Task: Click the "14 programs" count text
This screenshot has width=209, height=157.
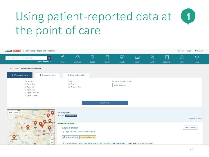Action: point(64,113)
